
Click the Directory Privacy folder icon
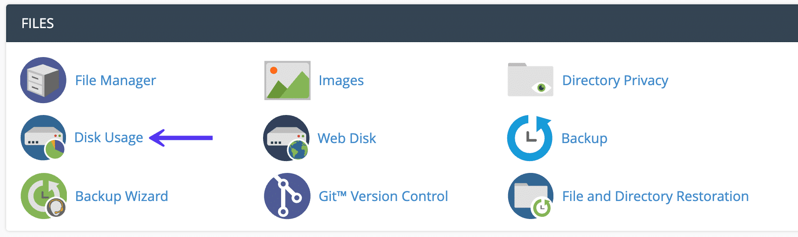point(530,80)
